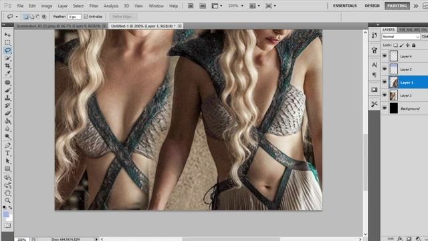This screenshot has width=428, height=241.
Task: Toggle lock all
Action: coord(414,45)
